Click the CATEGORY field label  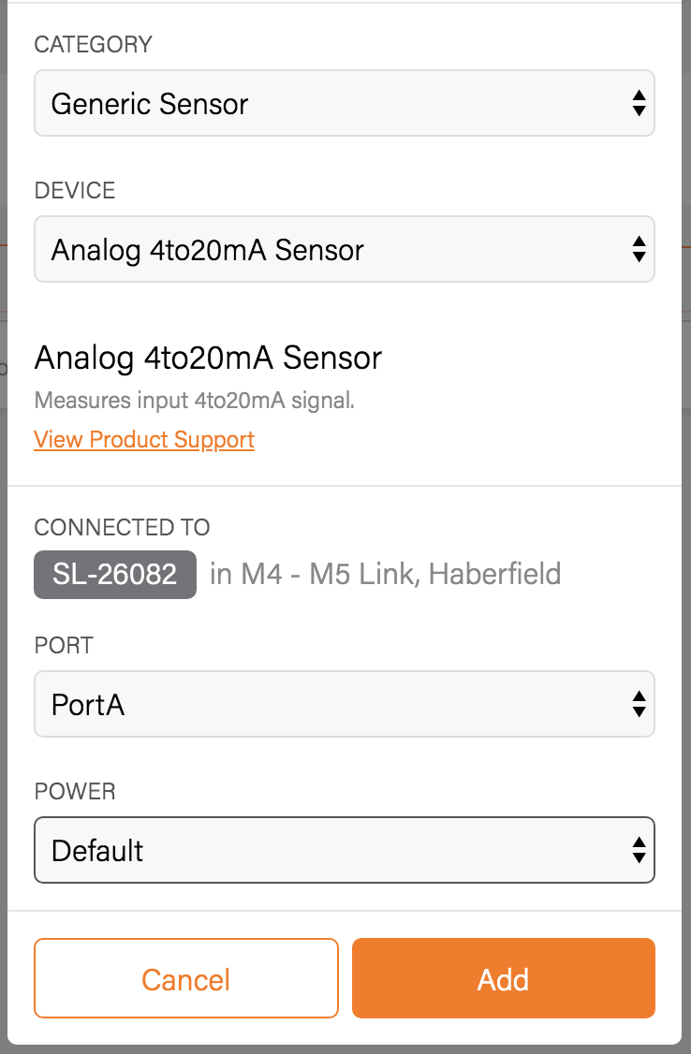93,44
